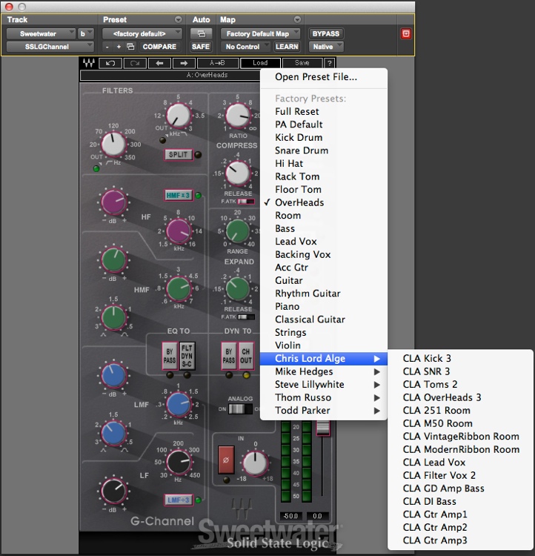The image size is (535, 556).
Task: Select the Lead Vox factory preset
Action: tap(324, 242)
